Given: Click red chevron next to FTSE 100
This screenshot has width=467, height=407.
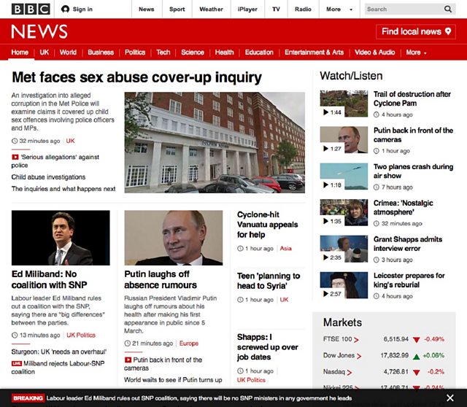Looking at the screenshot, I should (357, 340).
